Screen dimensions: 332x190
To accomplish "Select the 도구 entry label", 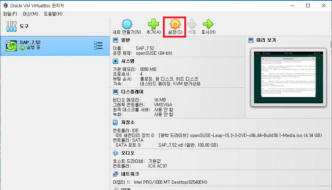I will click(x=24, y=27).
